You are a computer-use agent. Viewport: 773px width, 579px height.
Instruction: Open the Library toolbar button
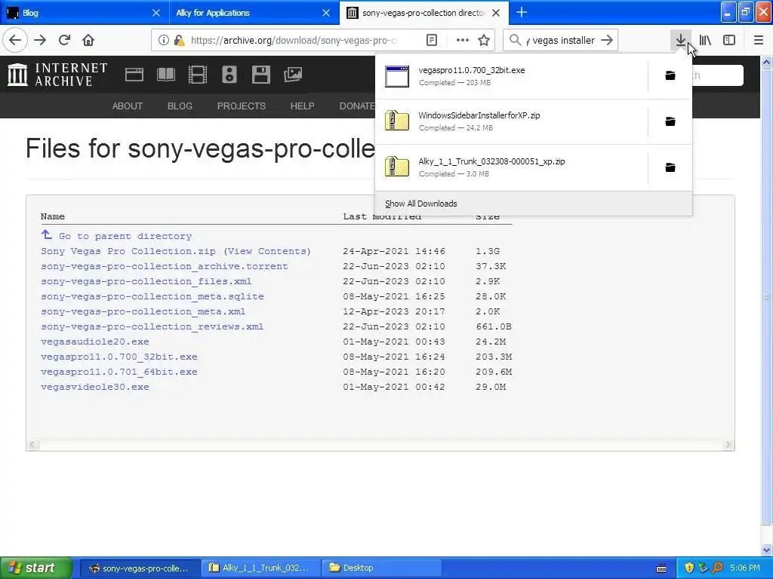(705, 41)
